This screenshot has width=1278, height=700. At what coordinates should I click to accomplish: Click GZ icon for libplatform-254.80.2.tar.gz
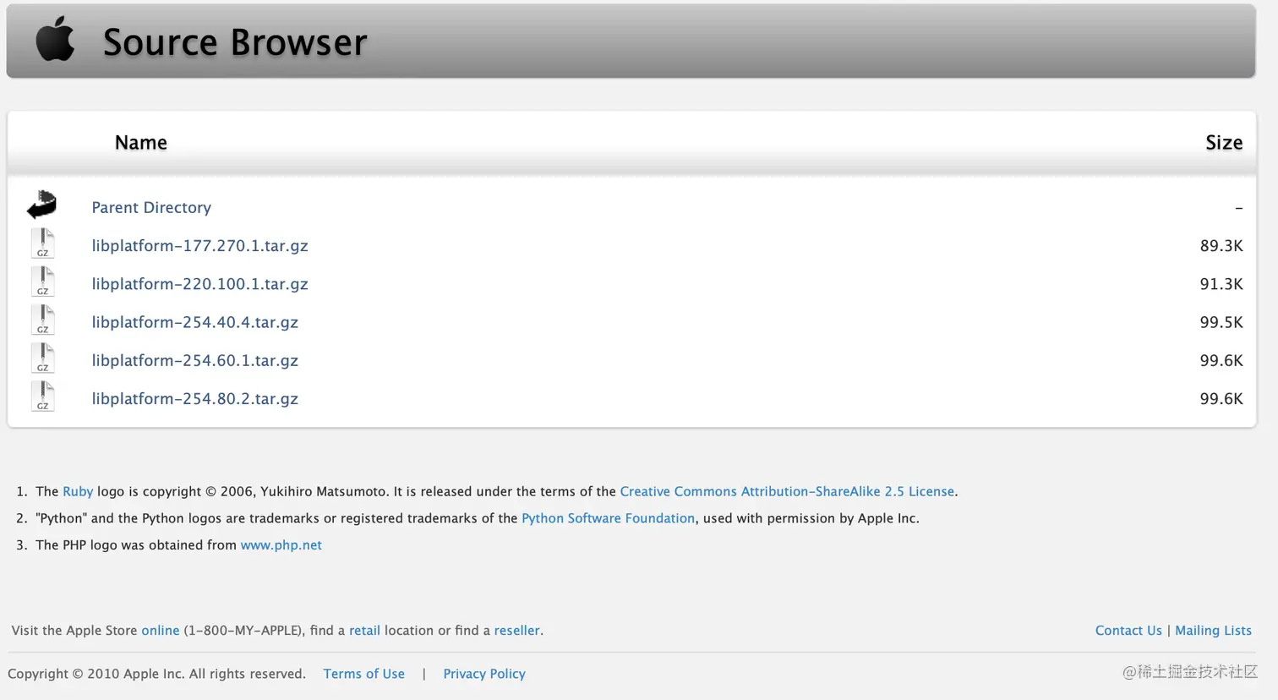[43, 396]
